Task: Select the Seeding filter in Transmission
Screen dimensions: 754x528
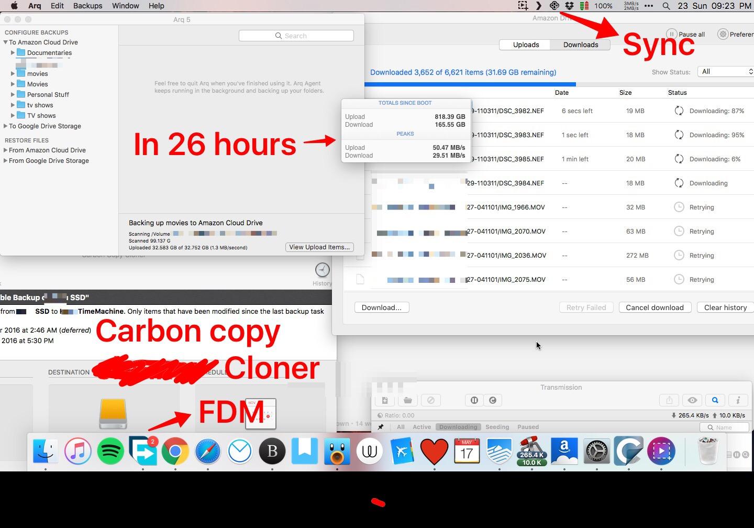Action: pyautogui.click(x=497, y=427)
